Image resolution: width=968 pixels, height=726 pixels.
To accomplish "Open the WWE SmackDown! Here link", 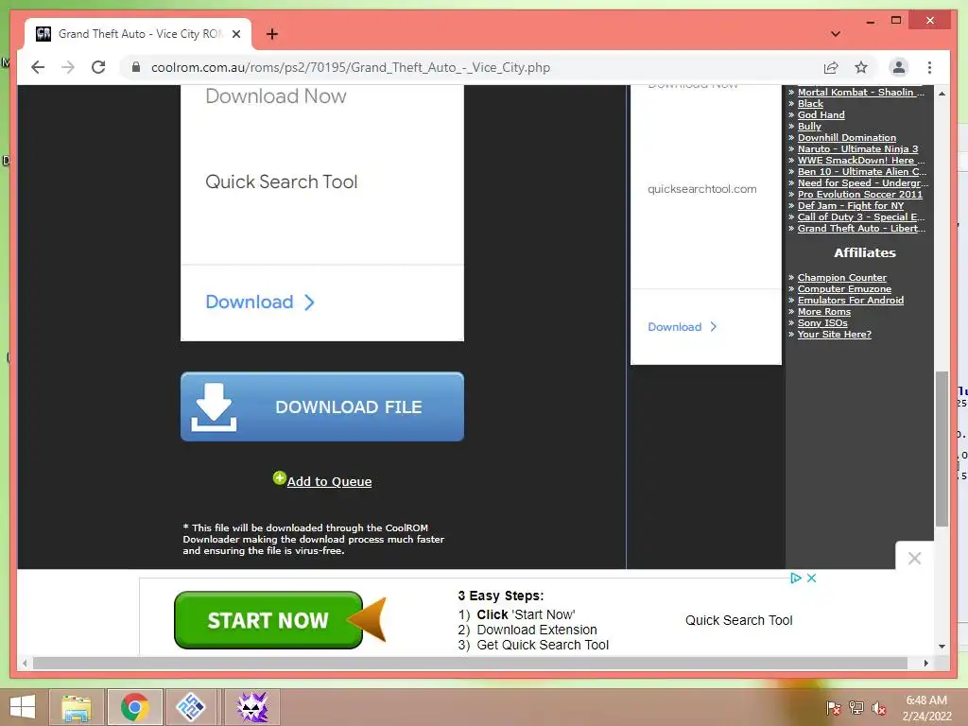I will pos(860,160).
